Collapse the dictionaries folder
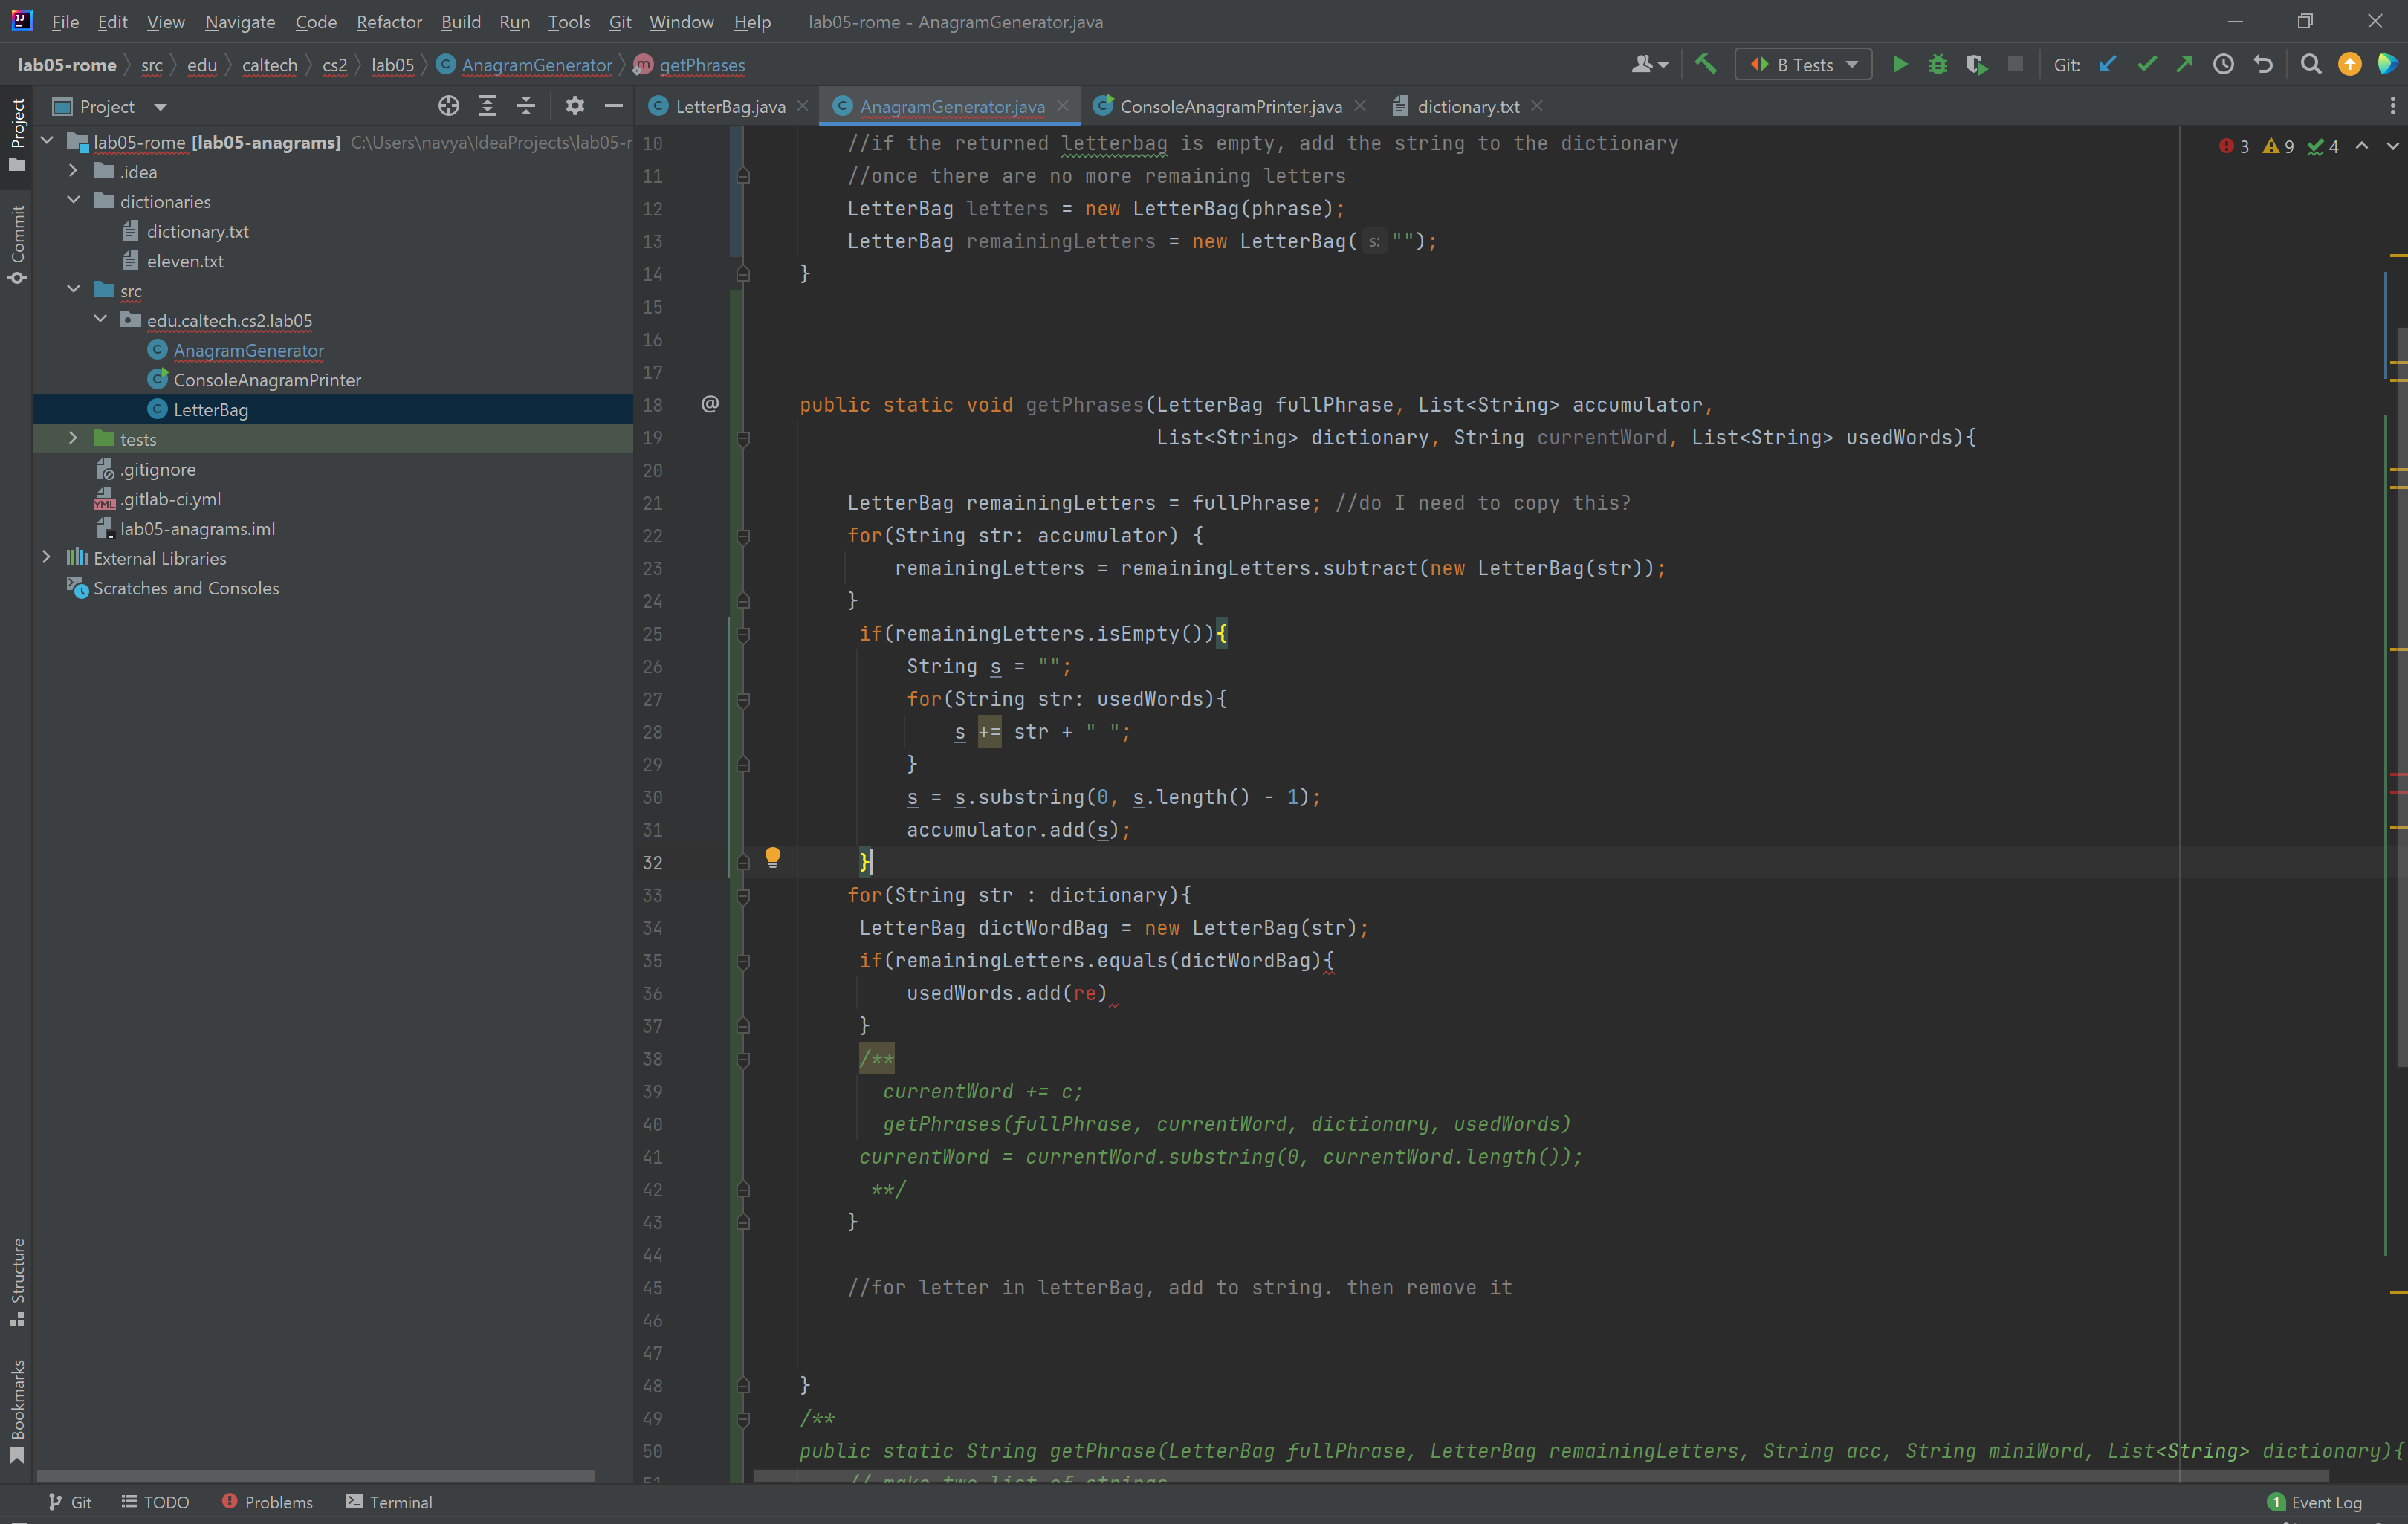Screen dimensions: 2408x1524 tap(73, 201)
